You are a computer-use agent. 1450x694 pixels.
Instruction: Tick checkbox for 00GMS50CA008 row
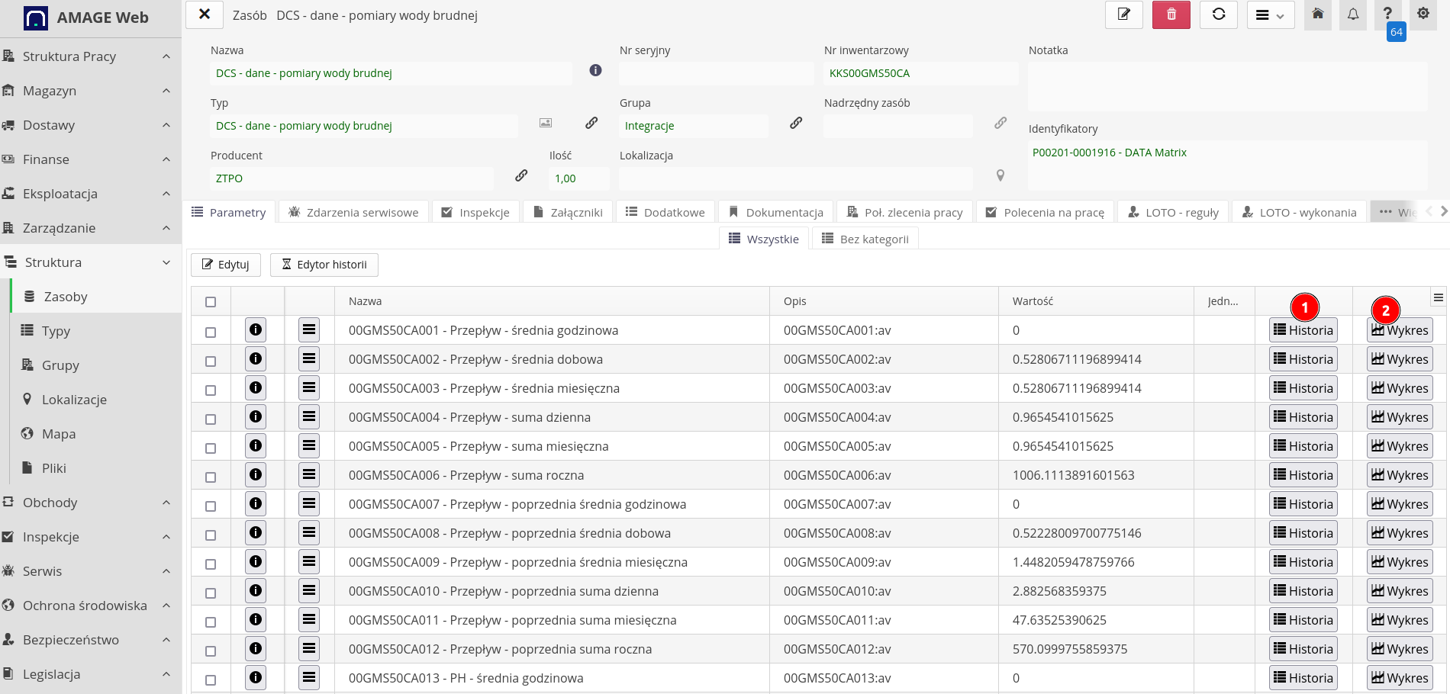[211, 535]
